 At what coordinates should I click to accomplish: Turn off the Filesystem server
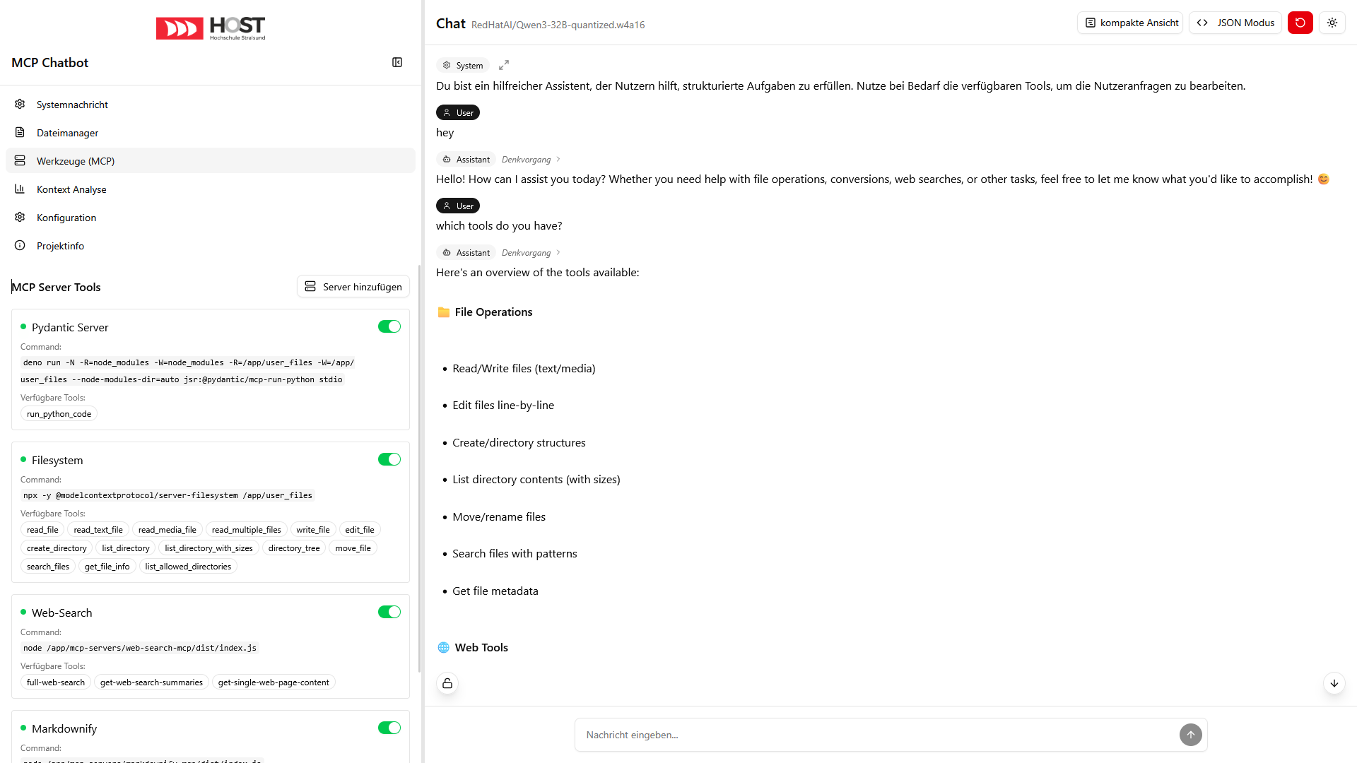(389, 459)
